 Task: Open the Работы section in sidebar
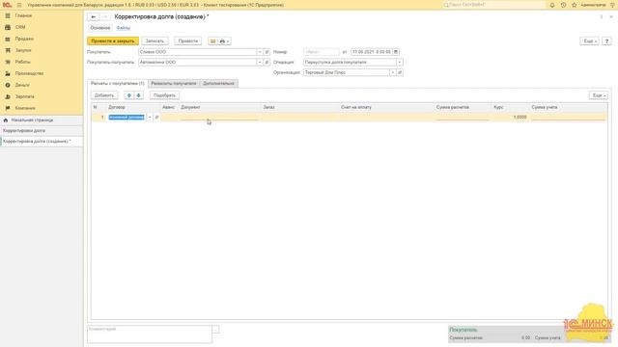point(22,62)
